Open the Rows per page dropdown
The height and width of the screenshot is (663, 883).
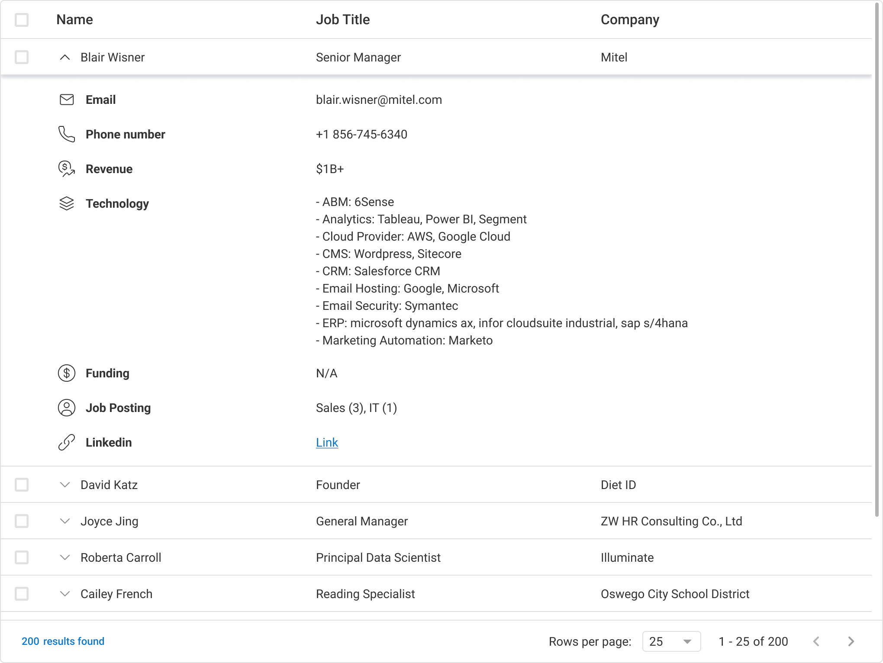tap(671, 641)
